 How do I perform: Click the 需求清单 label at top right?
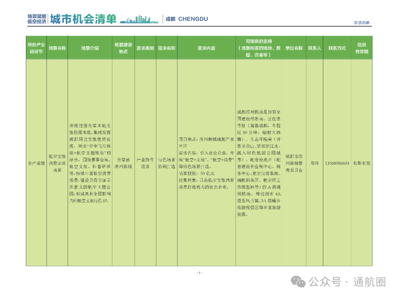362,23
